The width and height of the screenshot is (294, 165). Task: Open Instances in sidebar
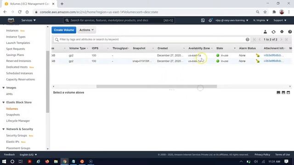[x=12, y=31]
